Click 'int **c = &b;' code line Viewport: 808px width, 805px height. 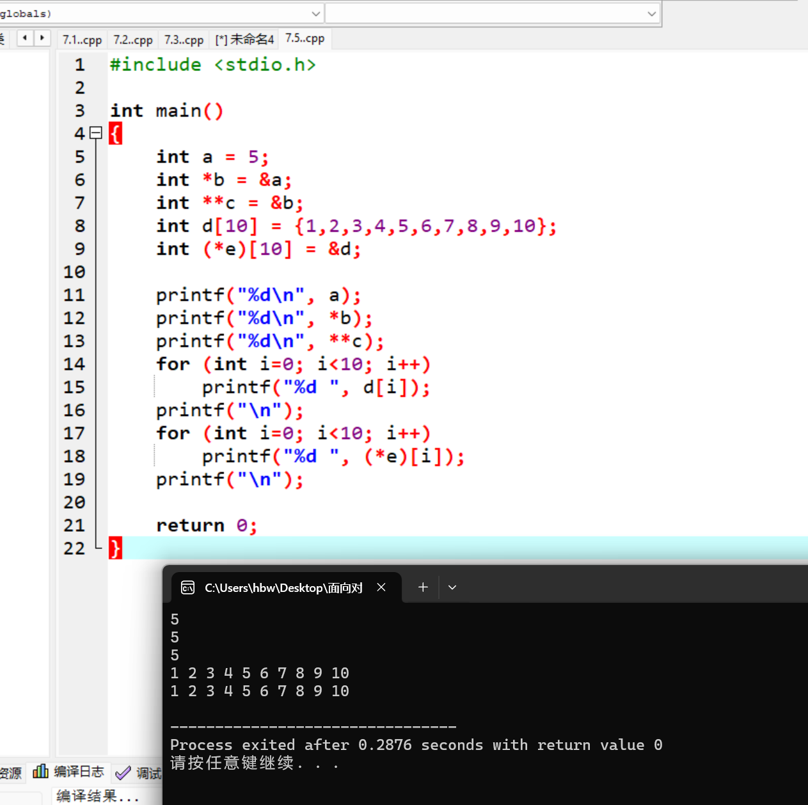coord(230,203)
